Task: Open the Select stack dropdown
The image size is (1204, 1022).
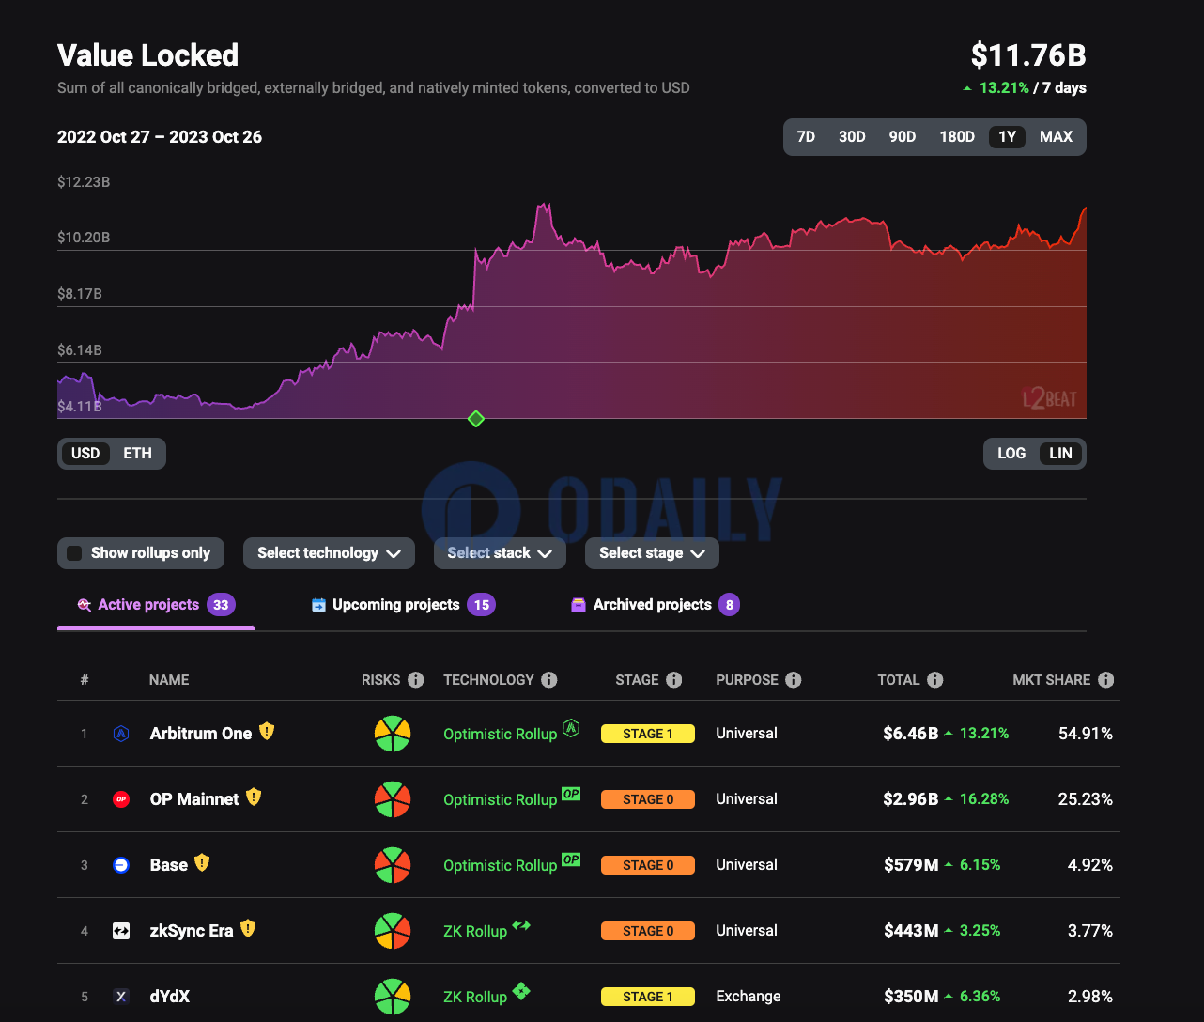Action: [x=500, y=553]
